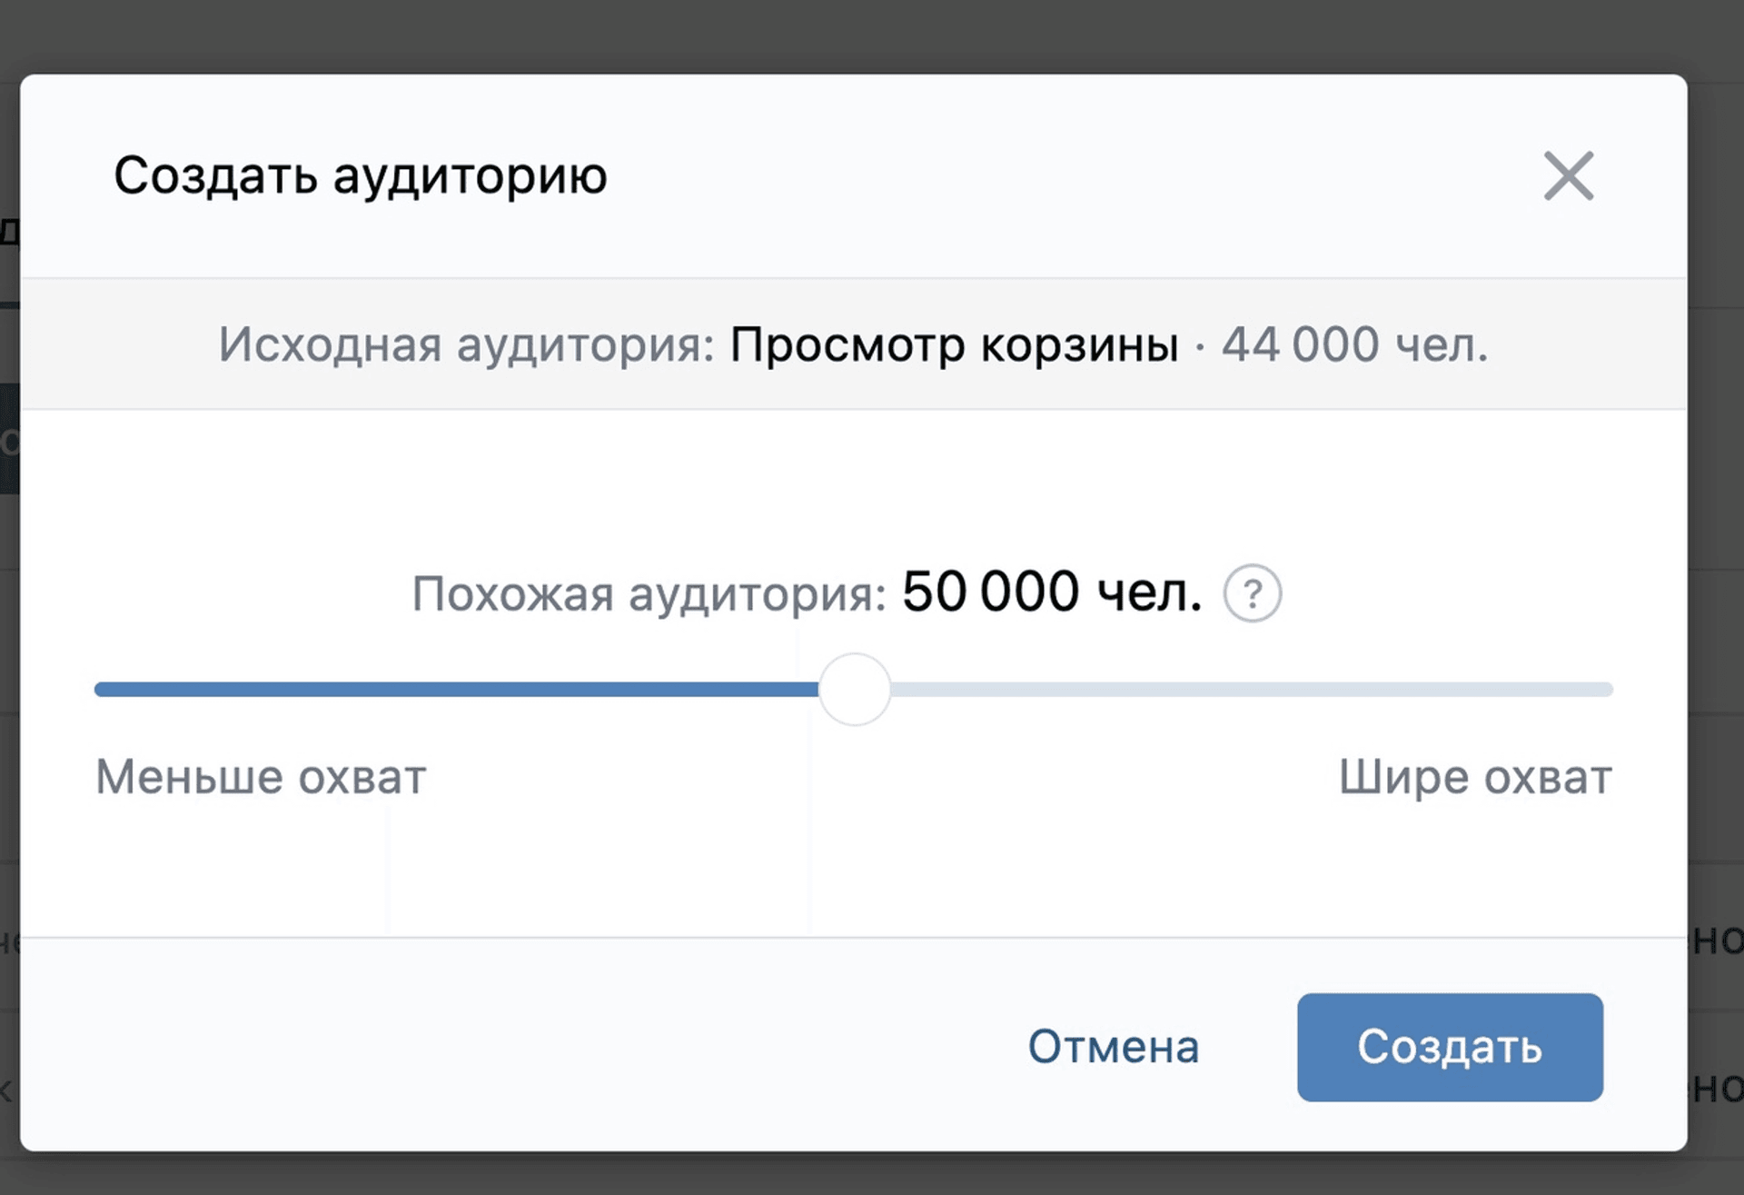
Task: Click the 44 000 чел. source count
Action: pyautogui.click(x=1354, y=344)
